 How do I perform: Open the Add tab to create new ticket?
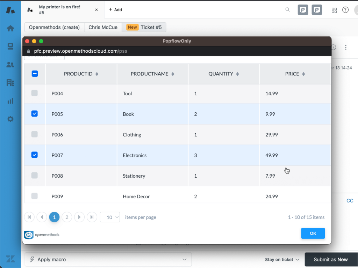(x=115, y=9)
